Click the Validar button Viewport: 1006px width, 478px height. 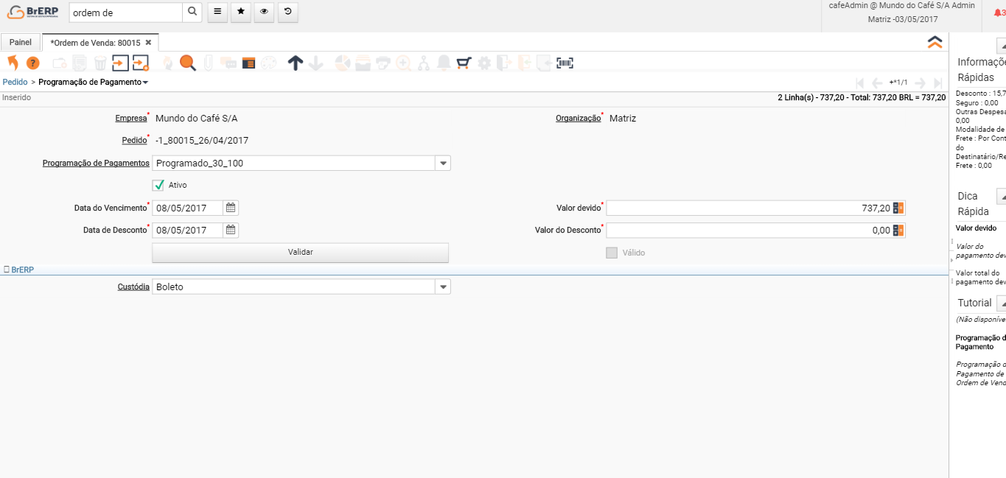(300, 253)
